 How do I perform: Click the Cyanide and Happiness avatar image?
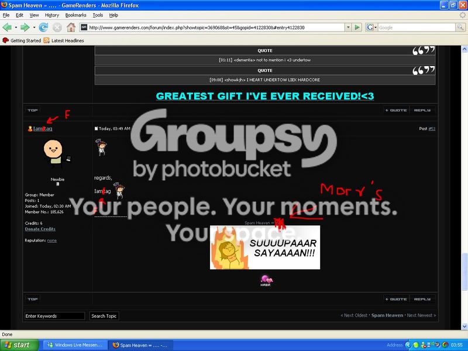pos(57,154)
